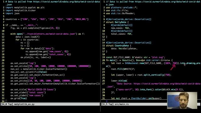
Task: Click the non_sci ScalarFormatter() assignment line
Action: (x=39, y=69)
